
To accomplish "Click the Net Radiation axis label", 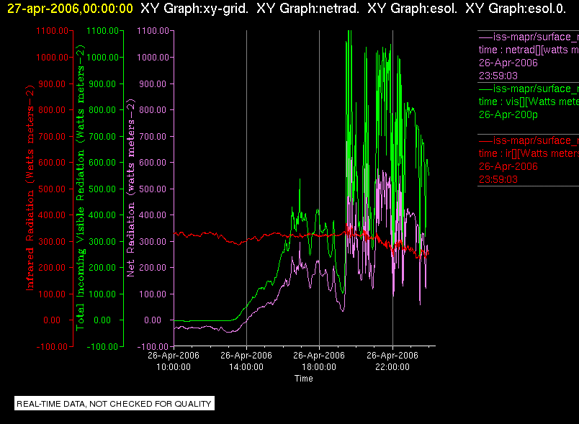I will point(131,187).
